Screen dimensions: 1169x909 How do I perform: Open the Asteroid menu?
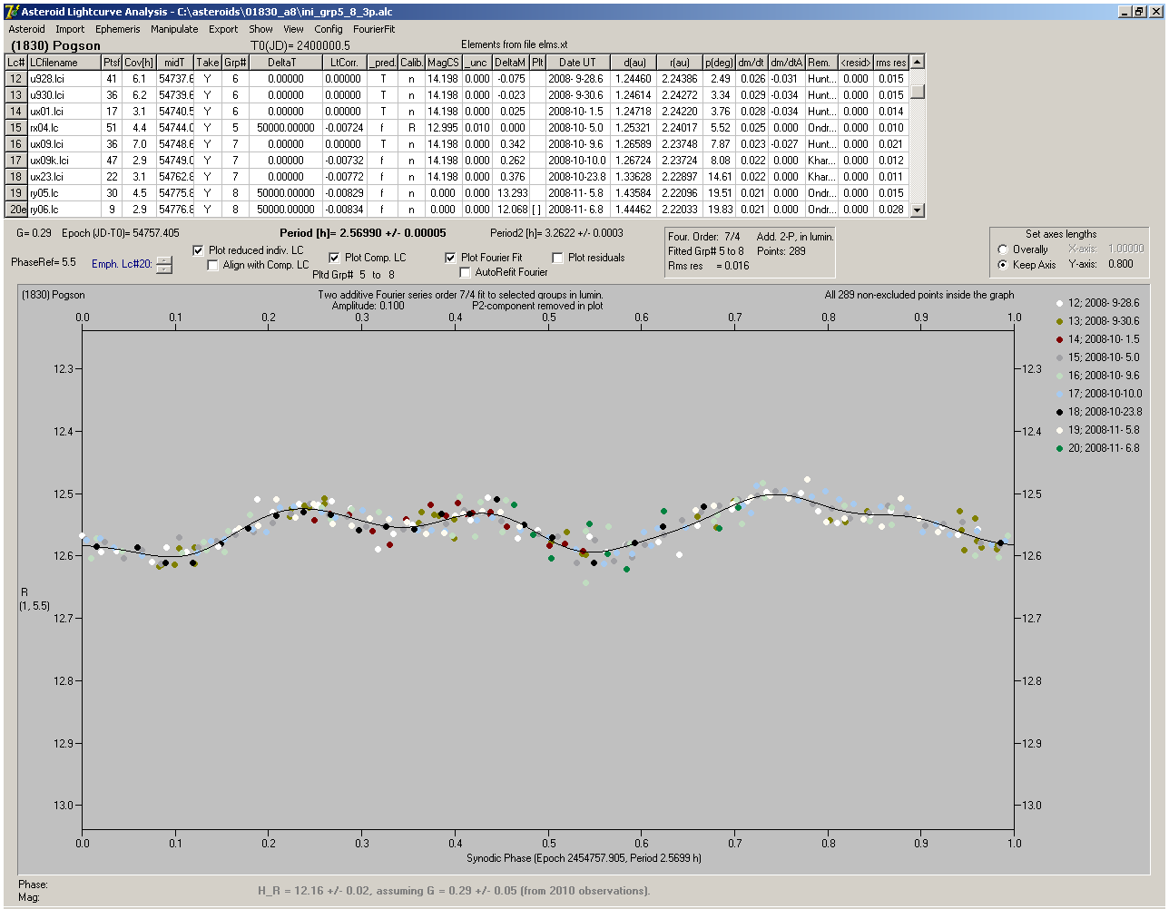coord(26,29)
